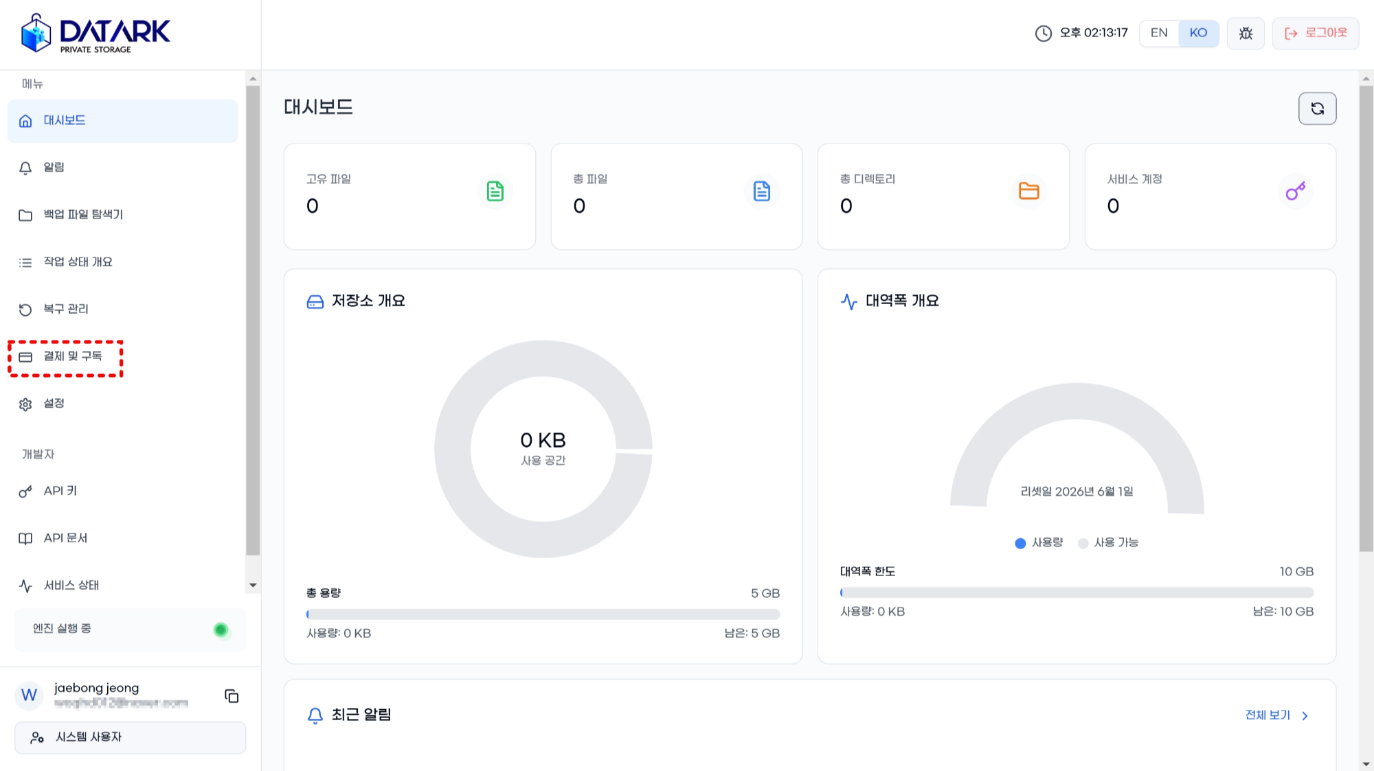This screenshot has height=771, width=1374.
Task: Click the 리셋일 2026년 6월 1일 text
Action: 1077,492
